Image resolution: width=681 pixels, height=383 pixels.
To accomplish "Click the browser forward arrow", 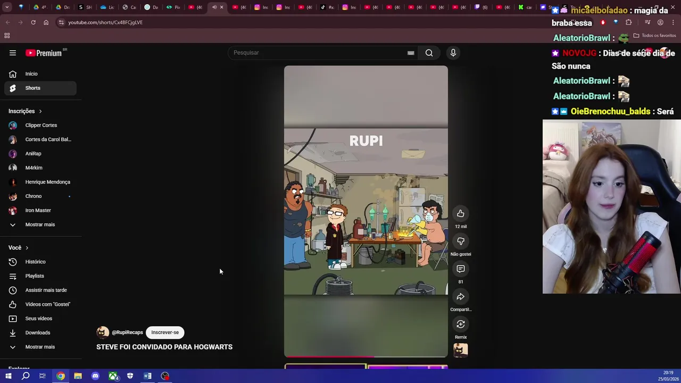I will (20, 22).
